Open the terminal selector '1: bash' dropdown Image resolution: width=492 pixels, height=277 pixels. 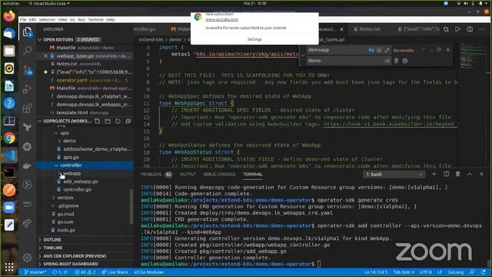(x=394, y=175)
